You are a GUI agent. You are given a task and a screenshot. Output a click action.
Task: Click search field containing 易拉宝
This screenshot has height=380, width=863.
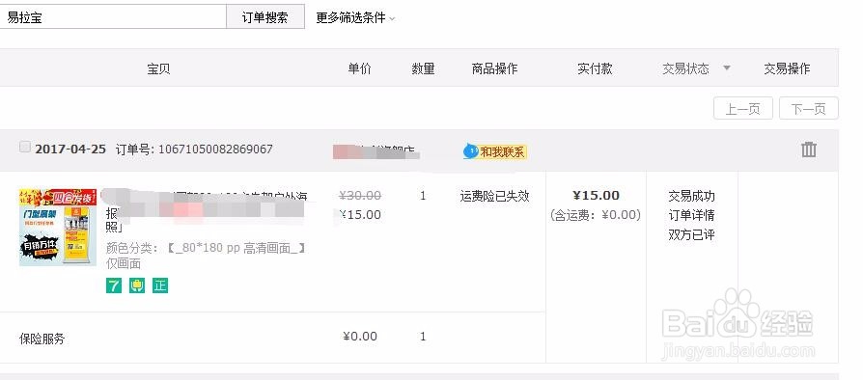[x=113, y=17]
